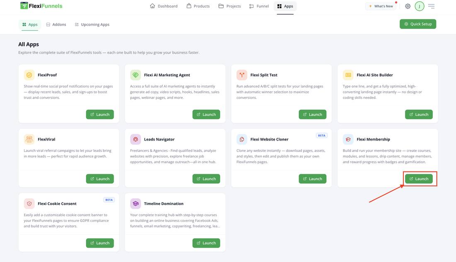456x262 pixels.
Task: Launch the FlexiViral app
Action: (100, 179)
